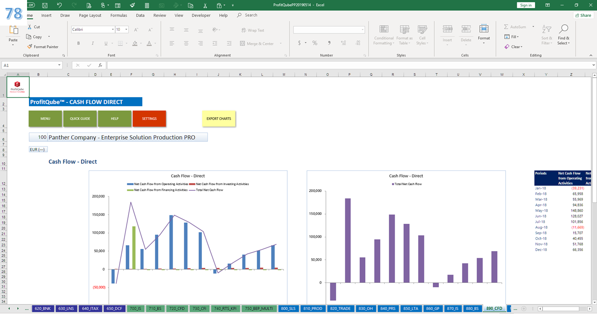Open the number format dropdown

pos(362,30)
